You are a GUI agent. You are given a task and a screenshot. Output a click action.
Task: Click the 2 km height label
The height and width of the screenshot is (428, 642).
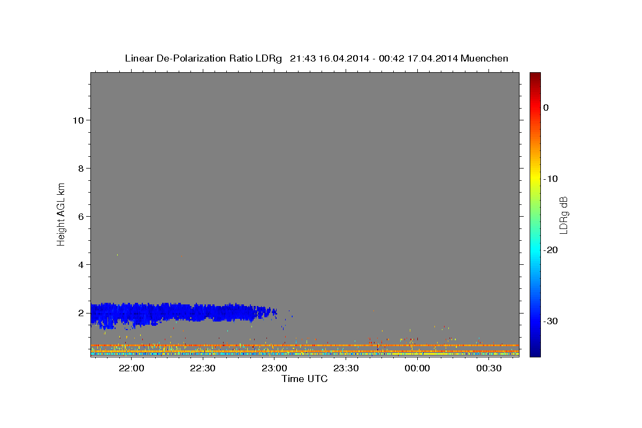pos(80,313)
